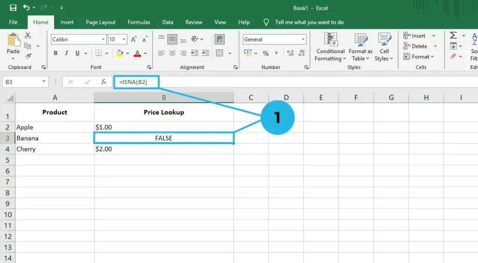Open font size dropdown showing 10
The height and width of the screenshot is (263, 478).
124,39
